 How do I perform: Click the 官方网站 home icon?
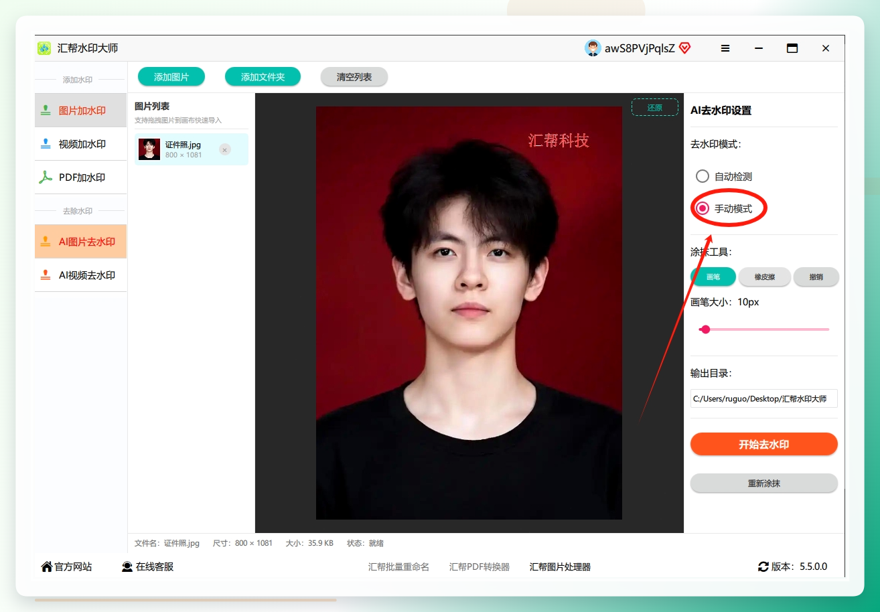(46, 566)
